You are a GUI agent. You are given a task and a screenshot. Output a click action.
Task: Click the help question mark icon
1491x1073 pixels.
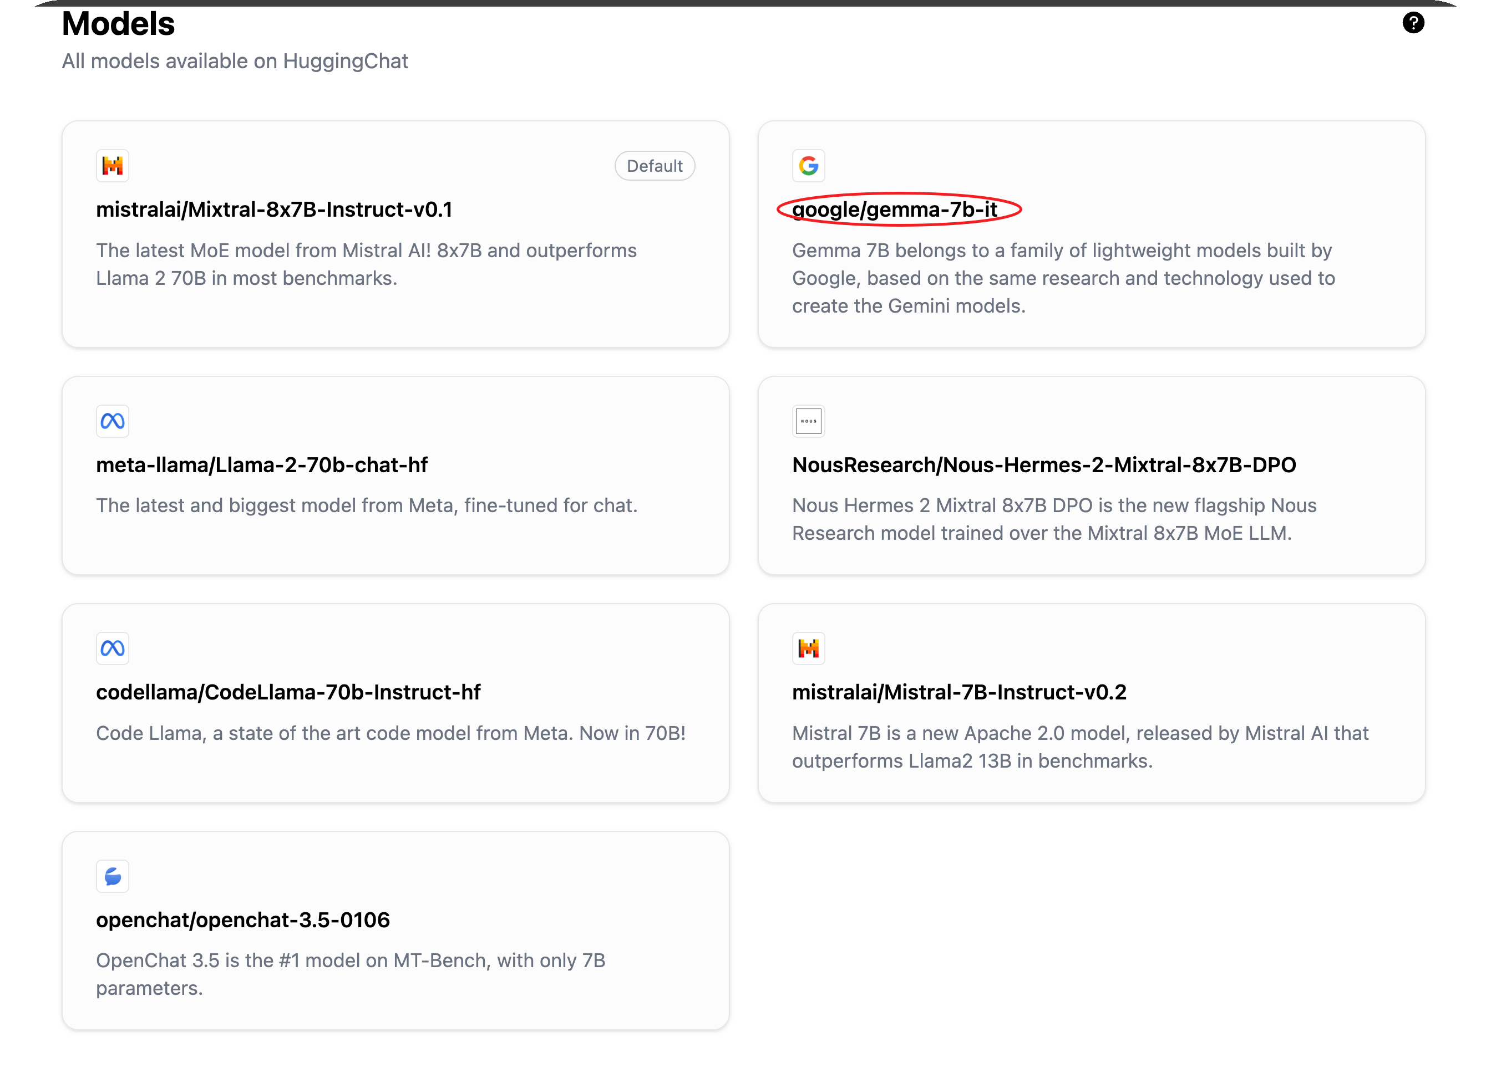coord(1413,23)
